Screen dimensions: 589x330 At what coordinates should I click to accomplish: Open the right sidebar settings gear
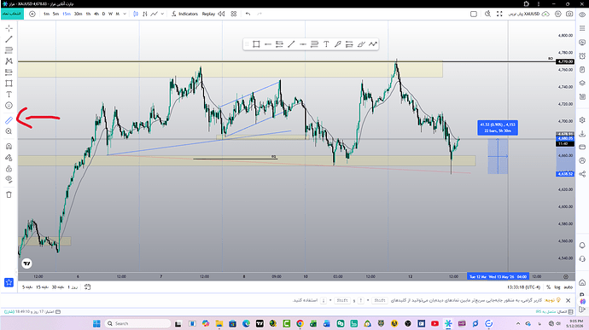(582, 120)
